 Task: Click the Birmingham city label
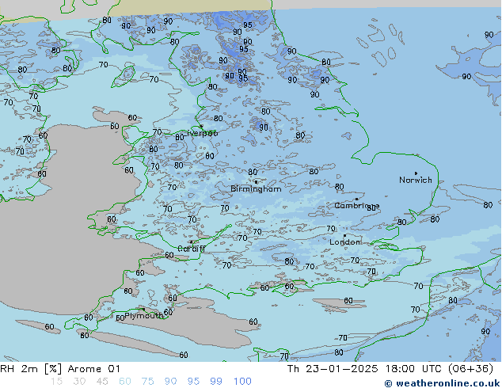click(x=256, y=189)
